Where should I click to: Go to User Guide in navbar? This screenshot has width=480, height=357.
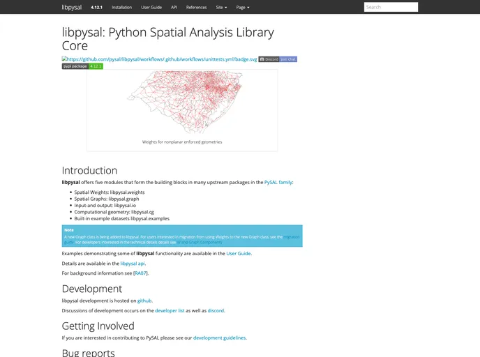coord(151,8)
